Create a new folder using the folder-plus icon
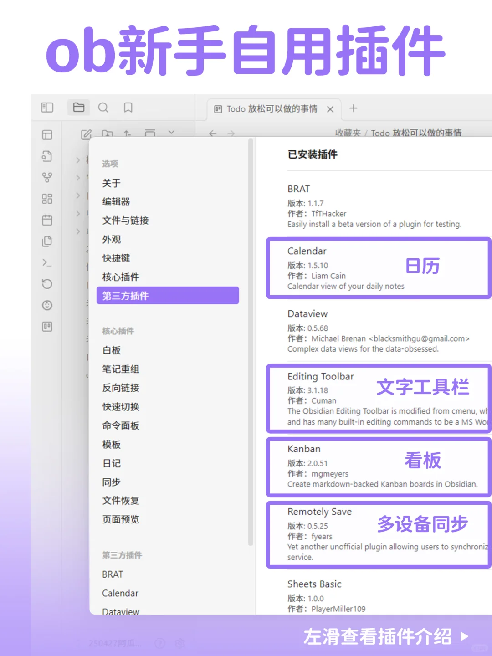The image size is (492, 656). point(108,134)
